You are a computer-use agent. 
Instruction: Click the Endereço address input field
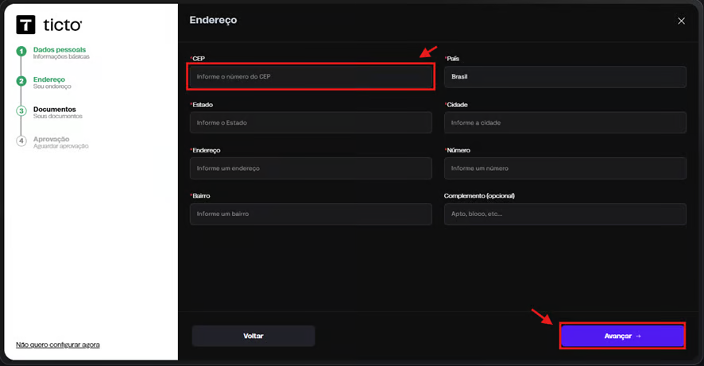point(310,168)
